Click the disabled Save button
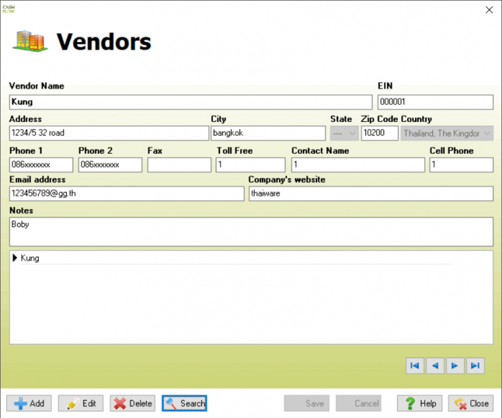Screen dimensions: 502x418 coord(306,404)
